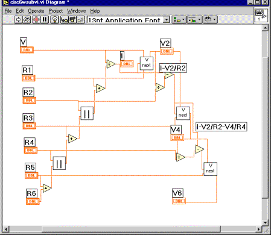Click the red Abort Execution button

click(x=36, y=20)
